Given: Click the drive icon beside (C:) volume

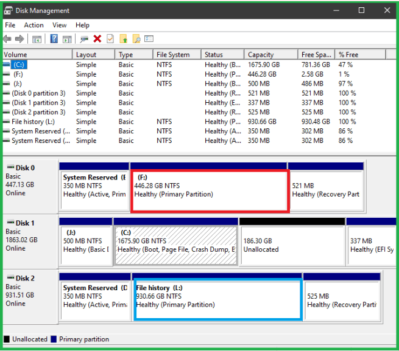Looking at the screenshot, I should point(6,64).
